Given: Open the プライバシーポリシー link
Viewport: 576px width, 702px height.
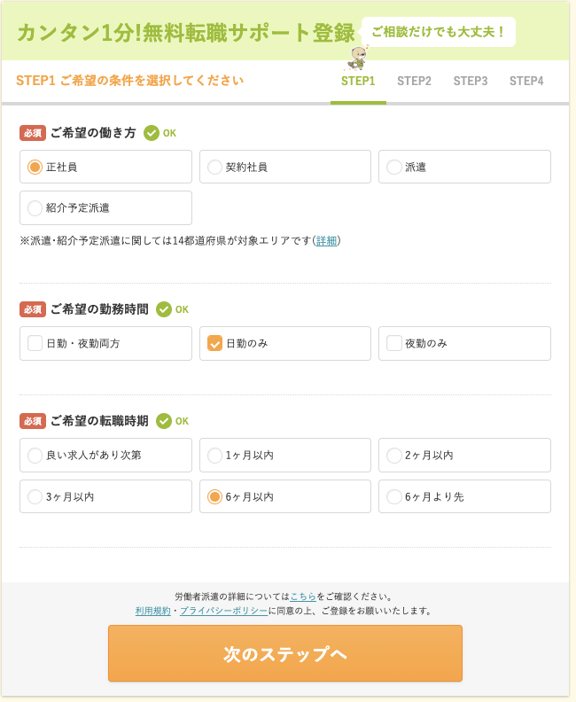Looking at the screenshot, I should tap(224, 611).
